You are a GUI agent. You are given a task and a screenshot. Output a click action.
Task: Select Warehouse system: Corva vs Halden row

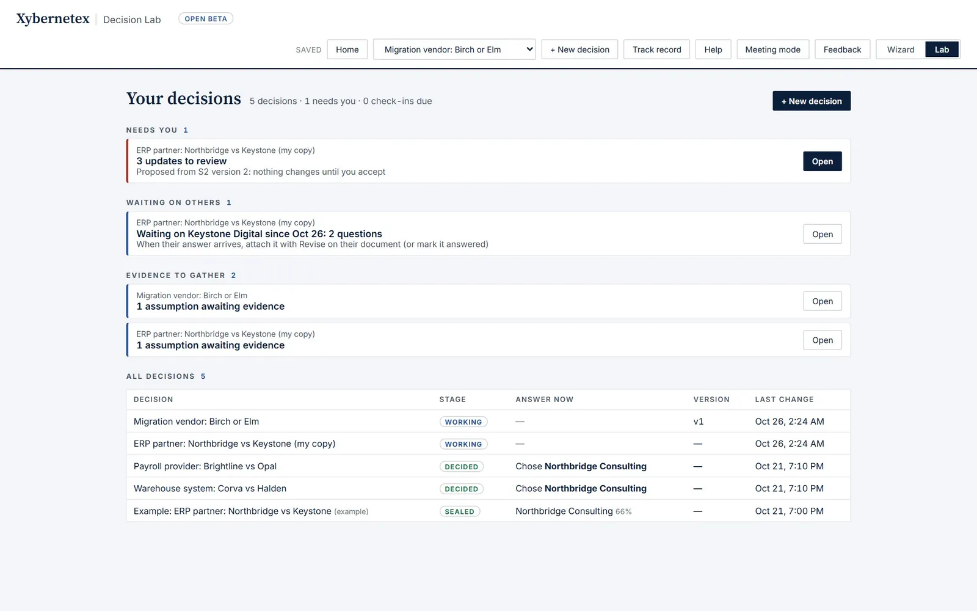point(488,489)
